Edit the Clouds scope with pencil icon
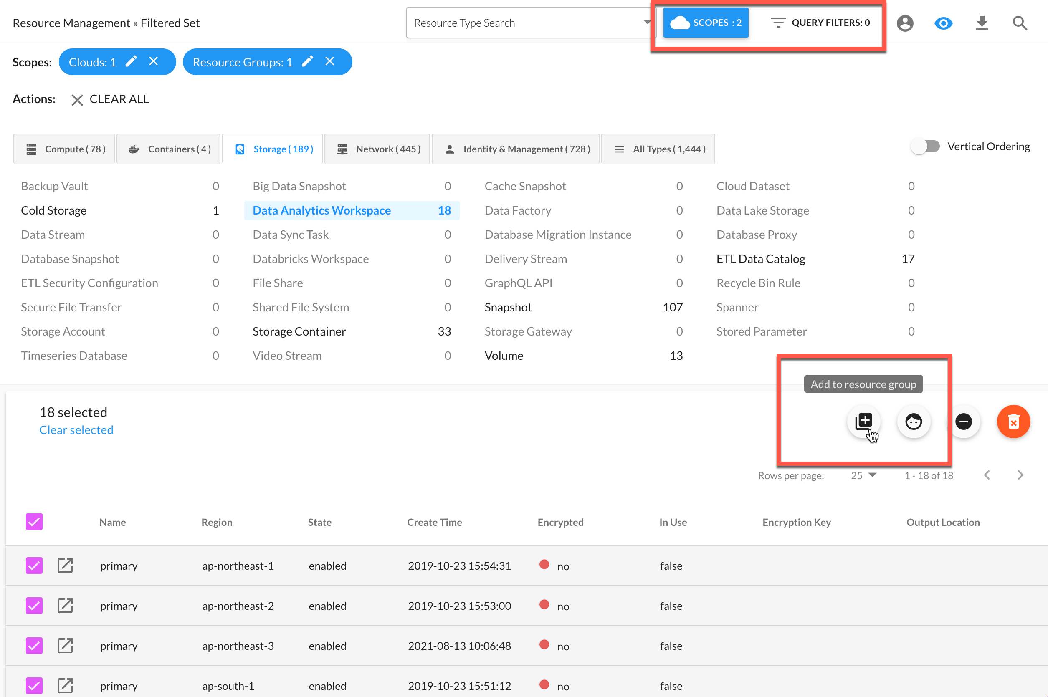Viewport: 1048px width, 697px height. coord(131,61)
